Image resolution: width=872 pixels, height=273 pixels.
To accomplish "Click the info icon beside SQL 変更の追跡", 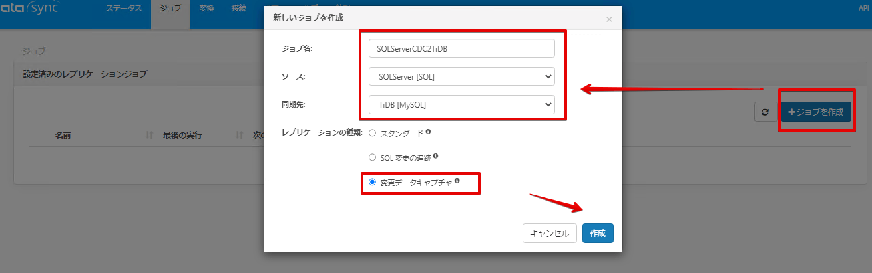I will [436, 157].
